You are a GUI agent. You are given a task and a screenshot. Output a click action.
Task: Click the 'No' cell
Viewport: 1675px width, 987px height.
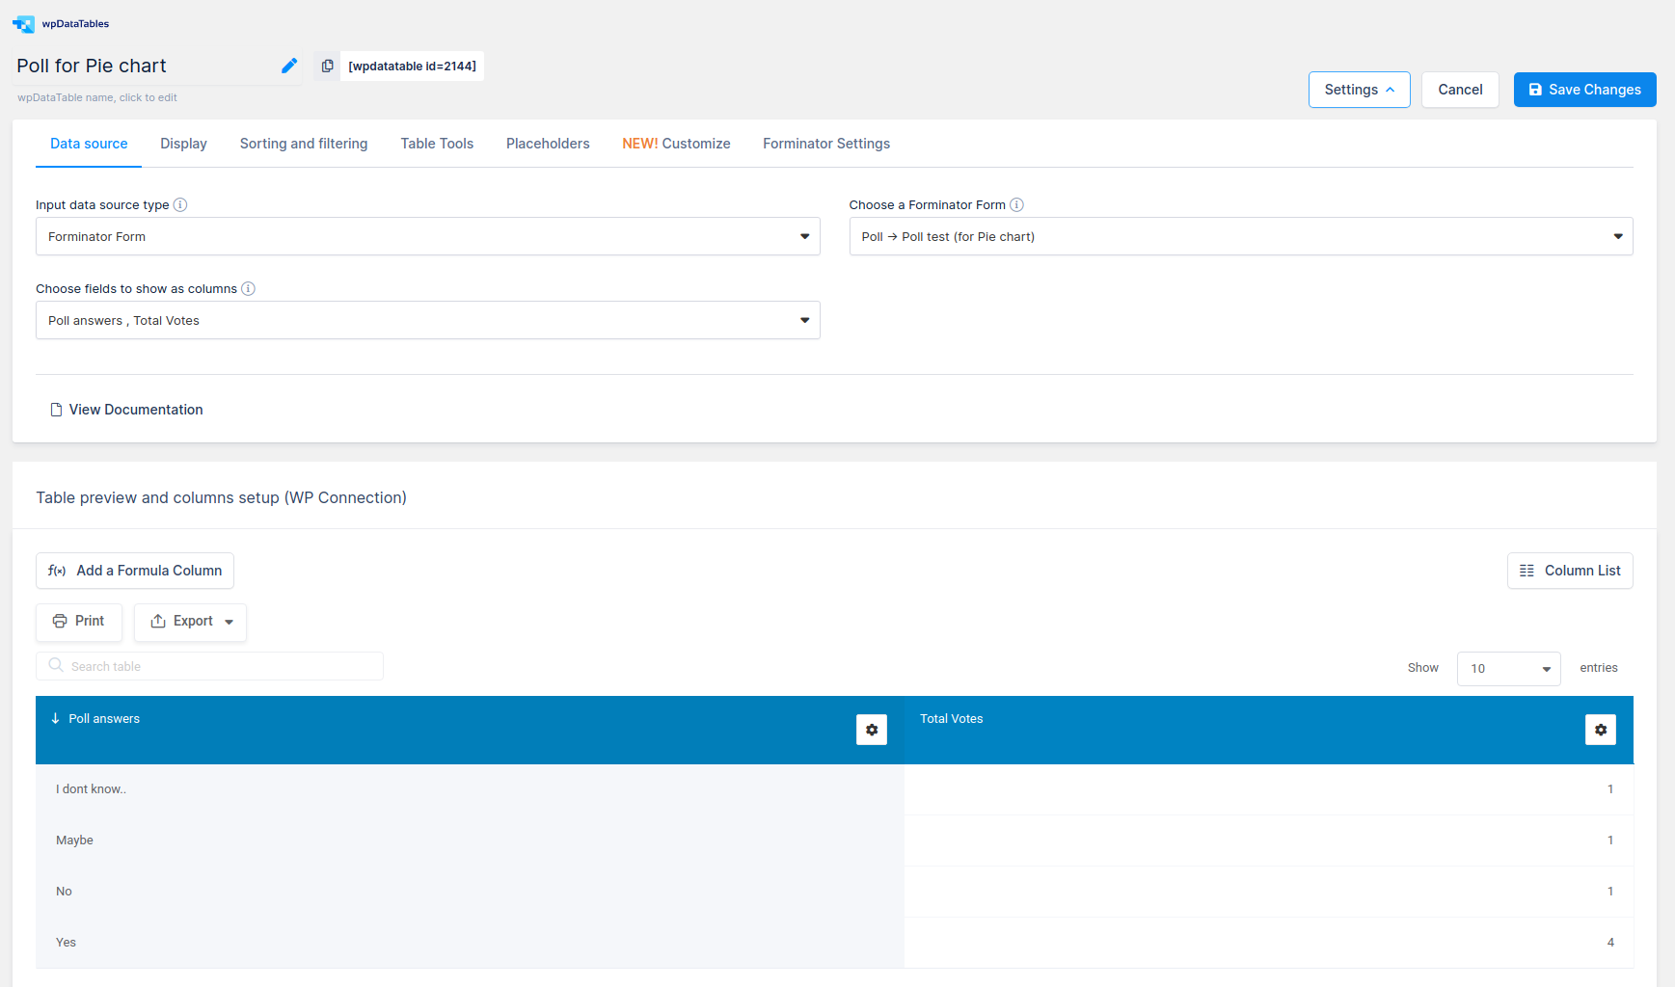pos(470,892)
